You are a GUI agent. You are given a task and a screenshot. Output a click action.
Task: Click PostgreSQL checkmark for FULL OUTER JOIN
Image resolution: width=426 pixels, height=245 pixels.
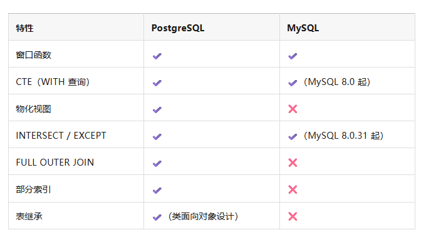(x=157, y=163)
